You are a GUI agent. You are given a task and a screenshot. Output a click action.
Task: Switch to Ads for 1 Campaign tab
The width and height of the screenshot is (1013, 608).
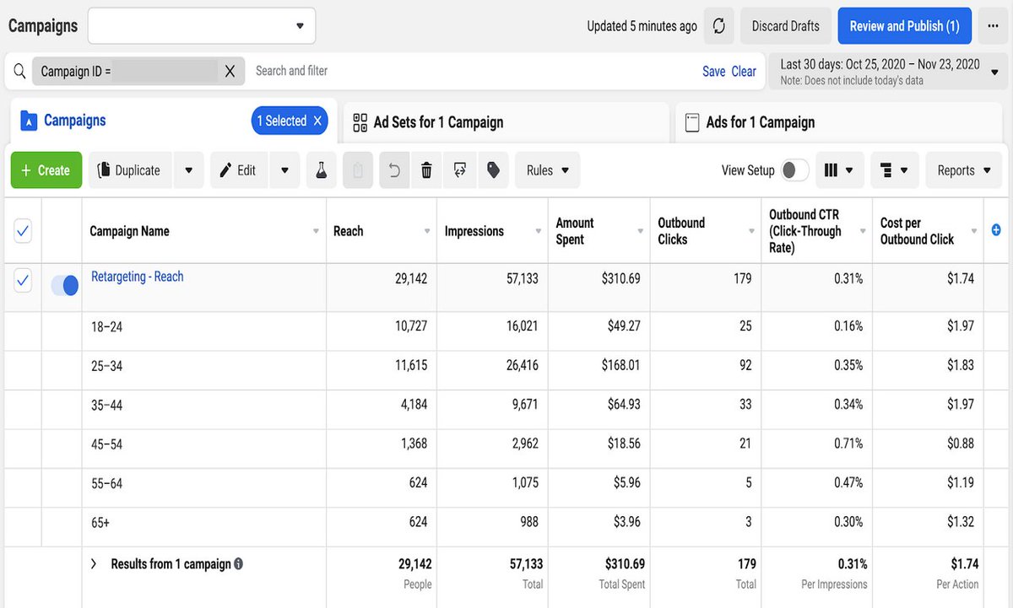click(x=760, y=121)
